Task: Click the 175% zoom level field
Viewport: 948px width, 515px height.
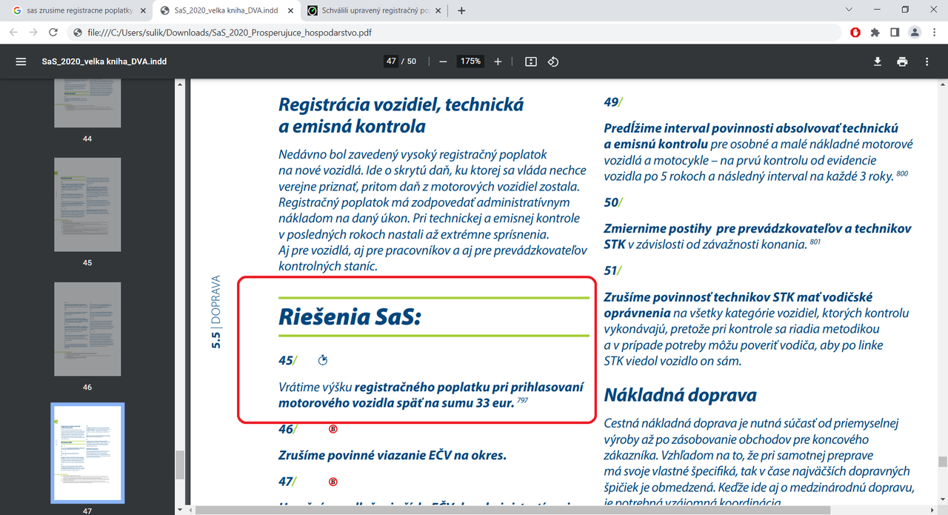Action: (470, 62)
